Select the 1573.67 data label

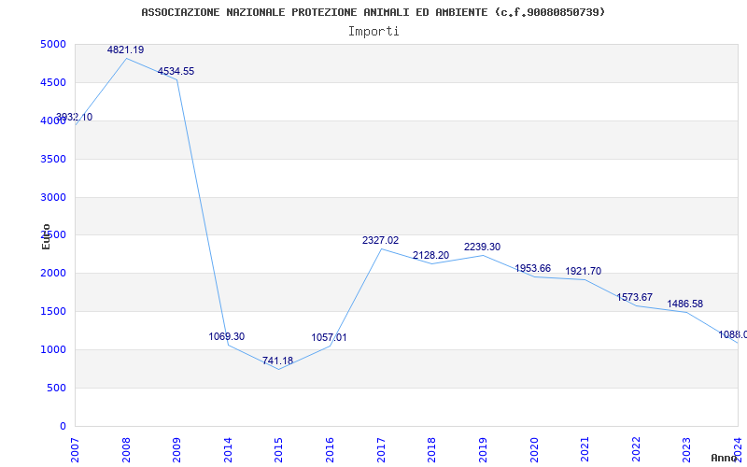coord(635,298)
